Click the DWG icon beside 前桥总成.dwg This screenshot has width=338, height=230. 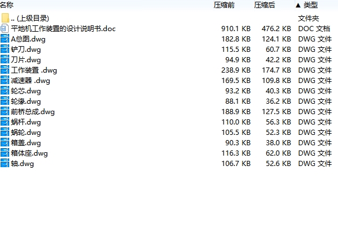coord(5,111)
